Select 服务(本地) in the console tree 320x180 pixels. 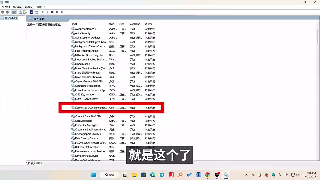pyautogui.click(x=11, y=18)
